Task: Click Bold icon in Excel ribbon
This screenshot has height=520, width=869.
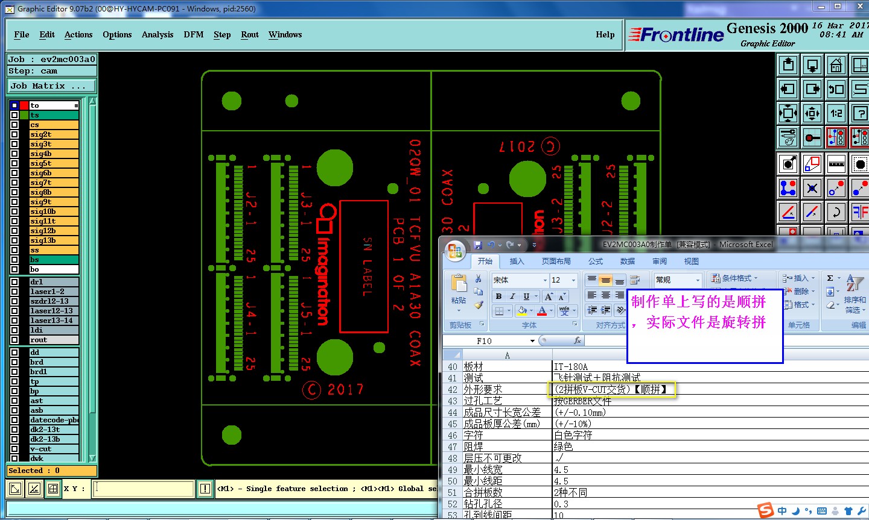Action: tap(498, 296)
